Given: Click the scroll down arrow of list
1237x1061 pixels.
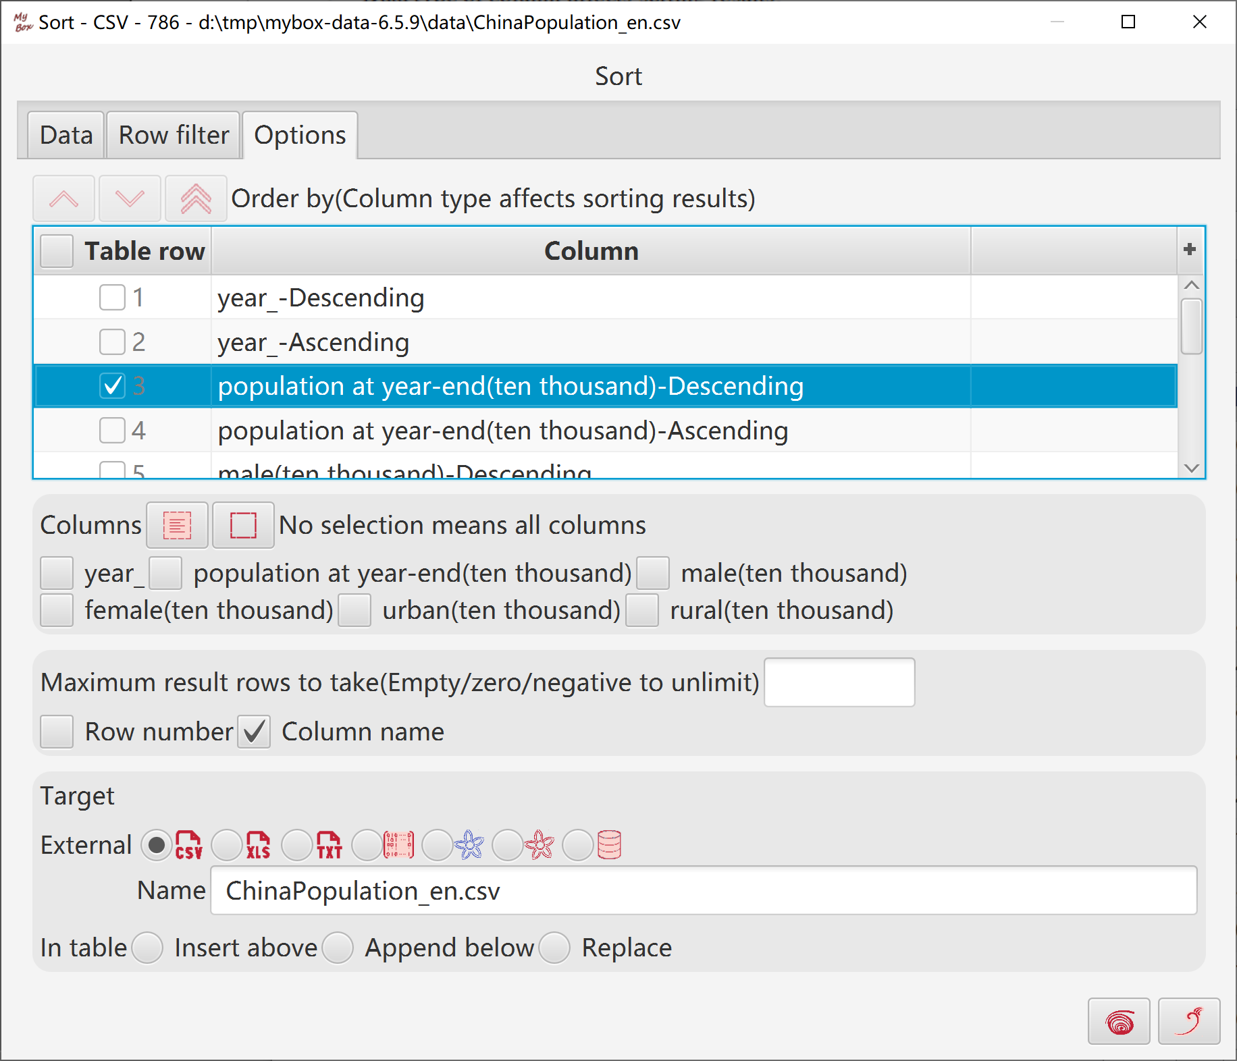Looking at the screenshot, I should pos(1192,468).
